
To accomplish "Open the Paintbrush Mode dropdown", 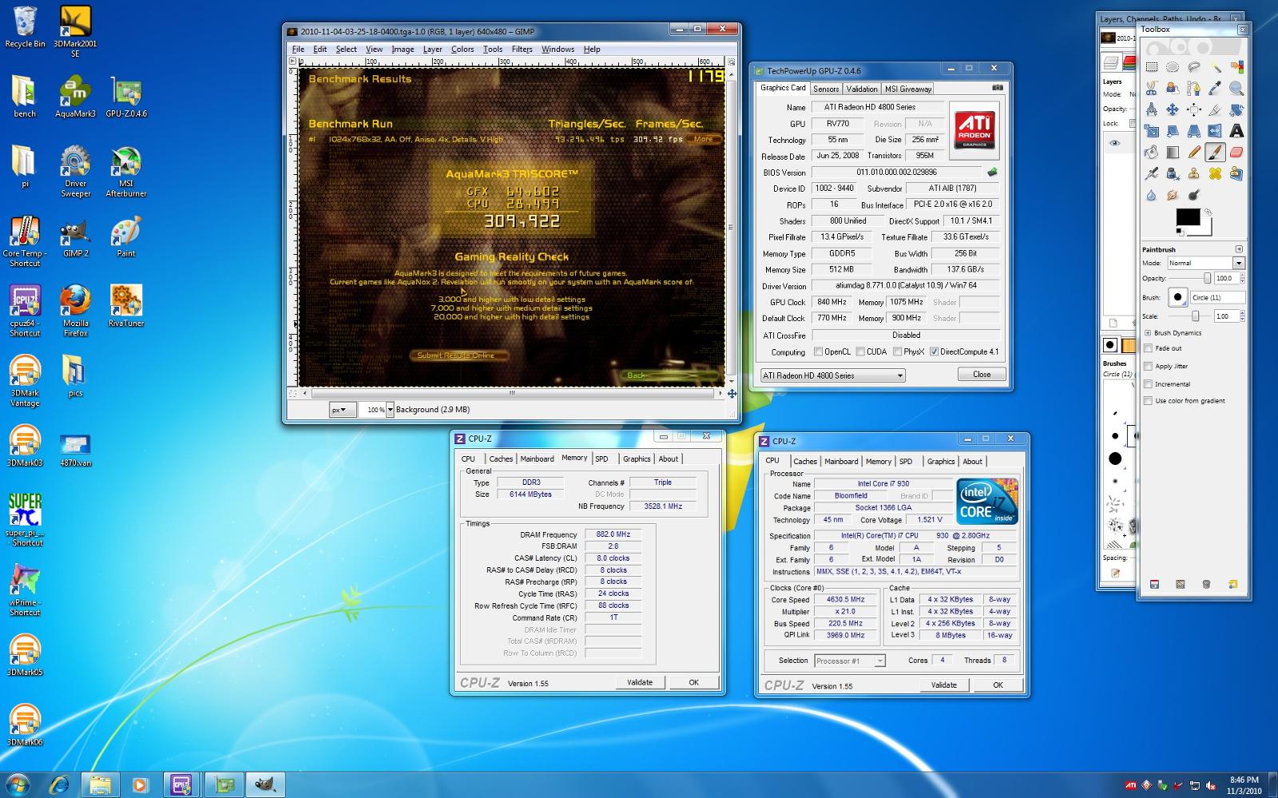I will tap(1205, 263).
